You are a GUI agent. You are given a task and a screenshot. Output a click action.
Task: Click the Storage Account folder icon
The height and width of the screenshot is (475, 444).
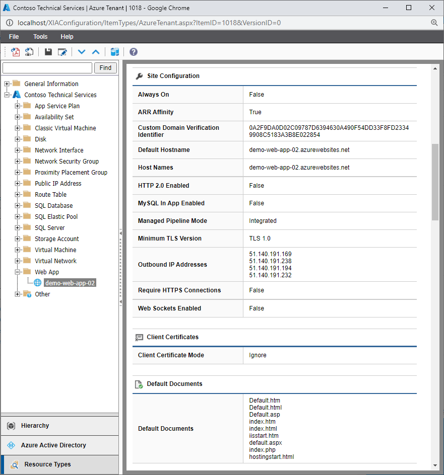click(x=27, y=239)
